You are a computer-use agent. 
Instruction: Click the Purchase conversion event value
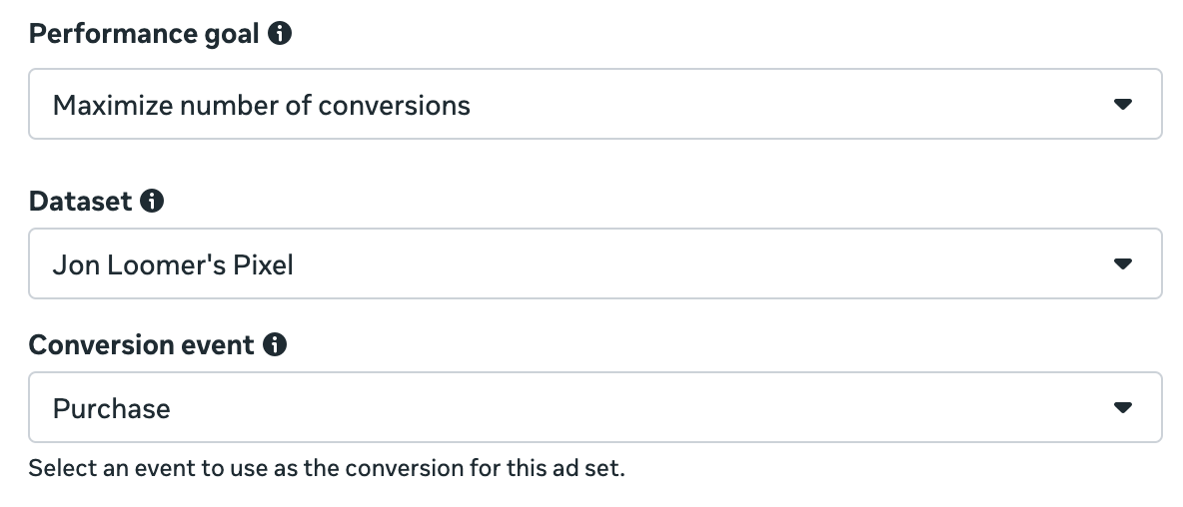(112, 408)
